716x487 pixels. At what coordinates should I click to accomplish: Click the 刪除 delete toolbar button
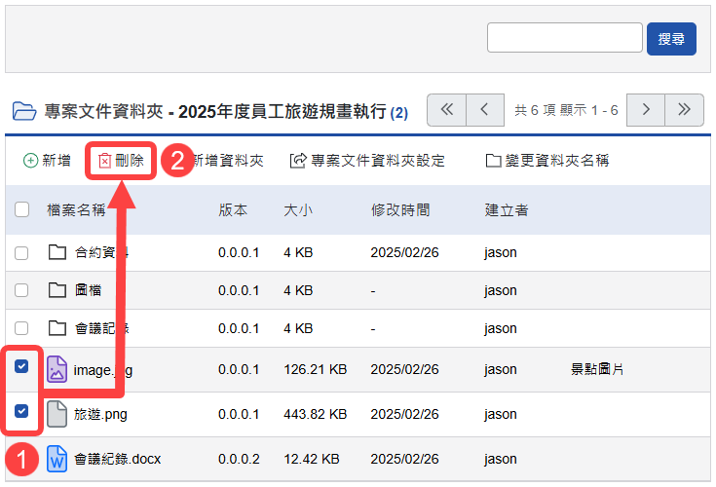tap(121, 161)
